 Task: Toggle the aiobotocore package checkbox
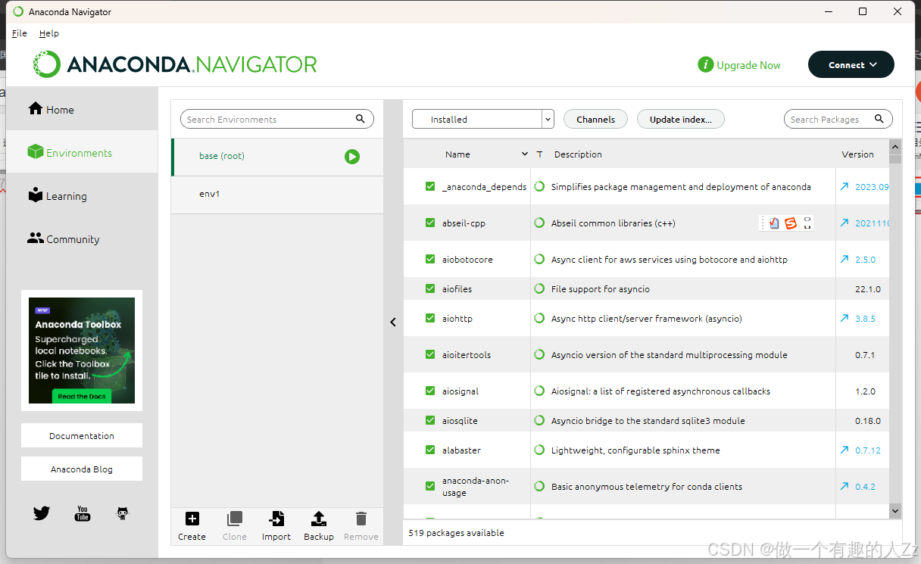pos(430,259)
